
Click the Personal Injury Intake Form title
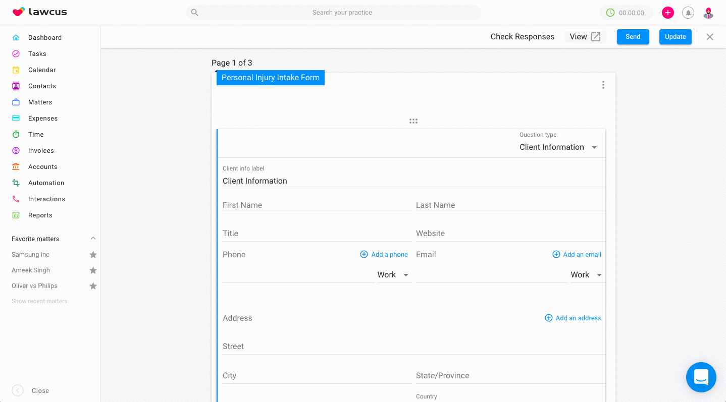(x=271, y=78)
